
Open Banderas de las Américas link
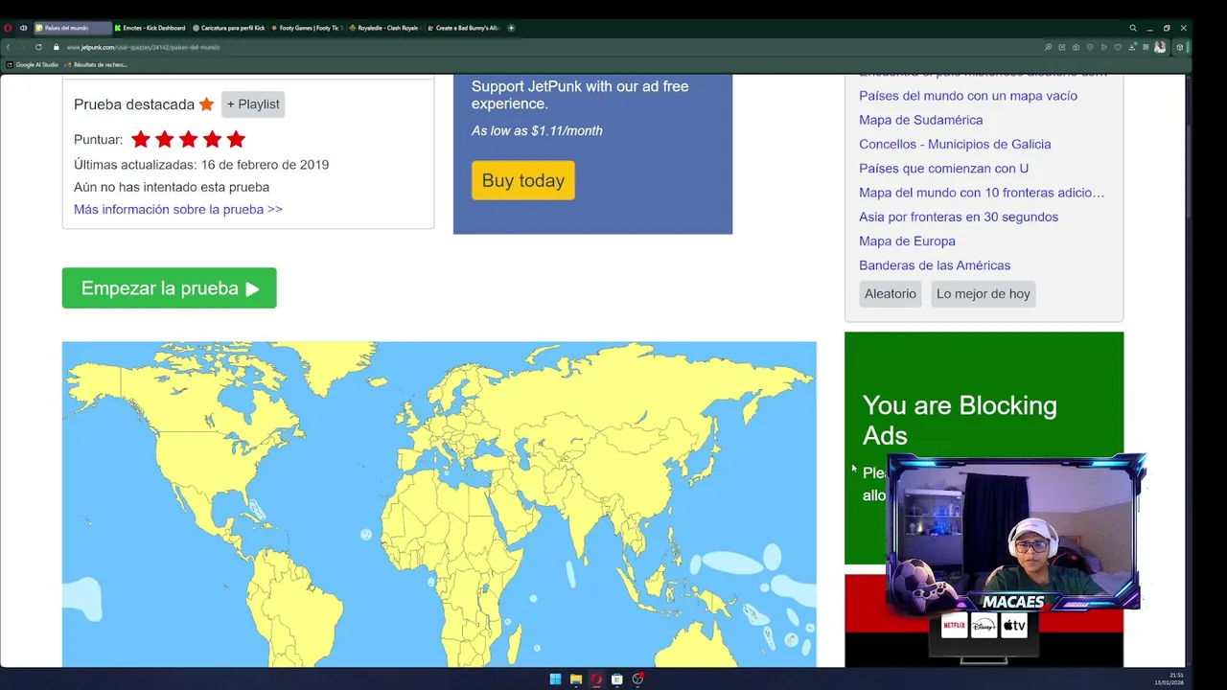935,265
